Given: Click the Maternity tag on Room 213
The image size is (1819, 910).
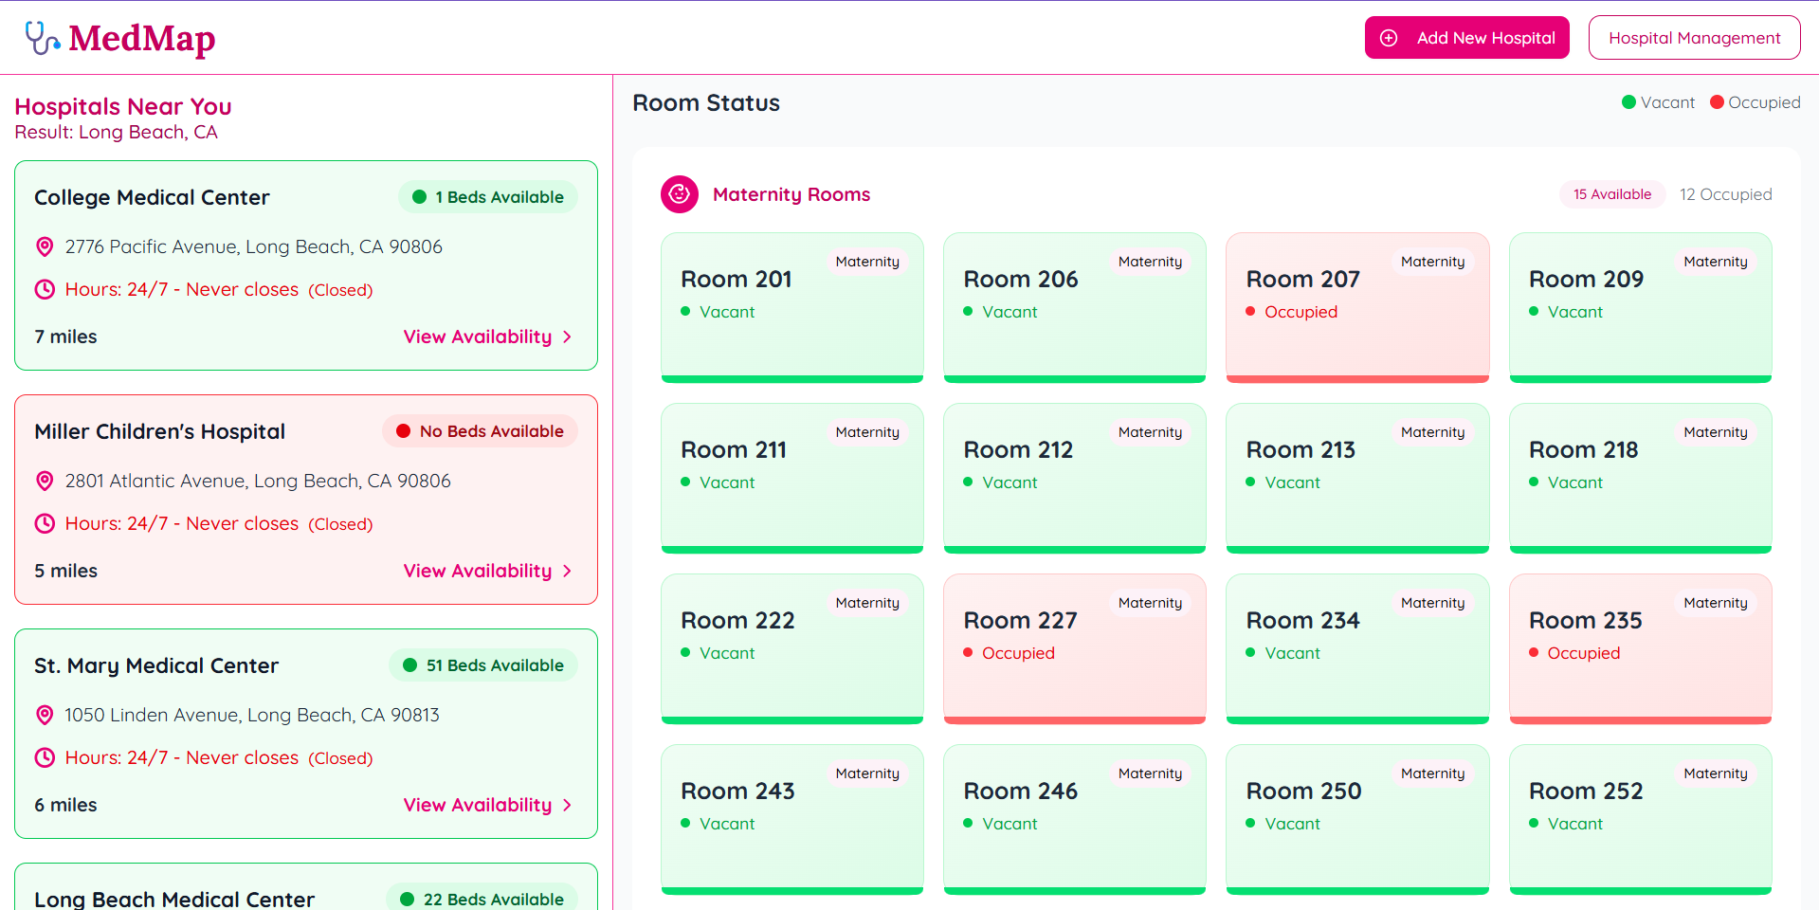Looking at the screenshot, I should tap(1433, 432).
